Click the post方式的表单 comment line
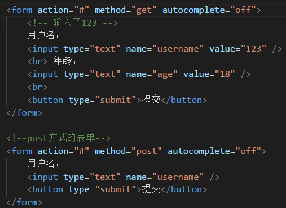 click(58, 138)
